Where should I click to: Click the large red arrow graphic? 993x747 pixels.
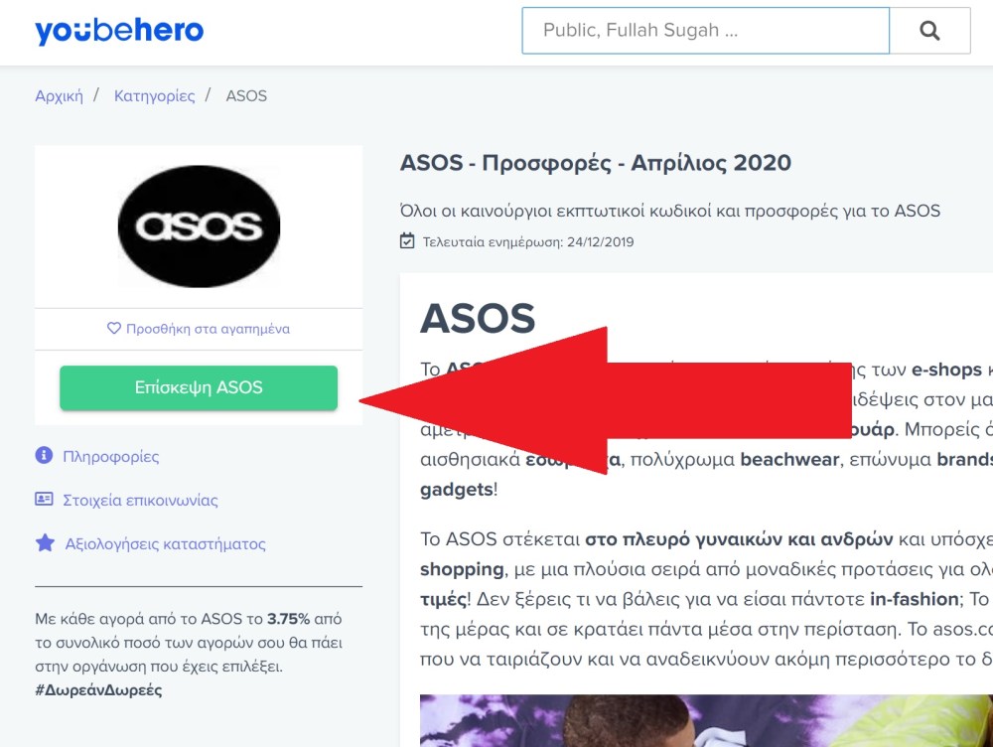[605, 401]
